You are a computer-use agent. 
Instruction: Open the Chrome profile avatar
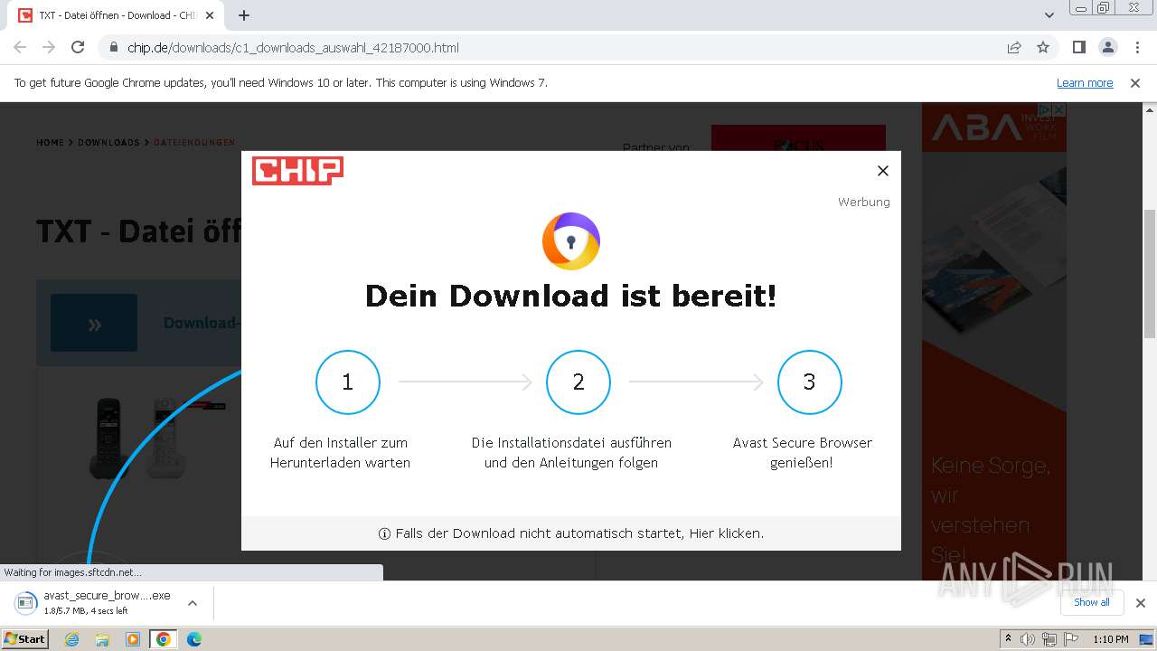[x=1107, y=47]
